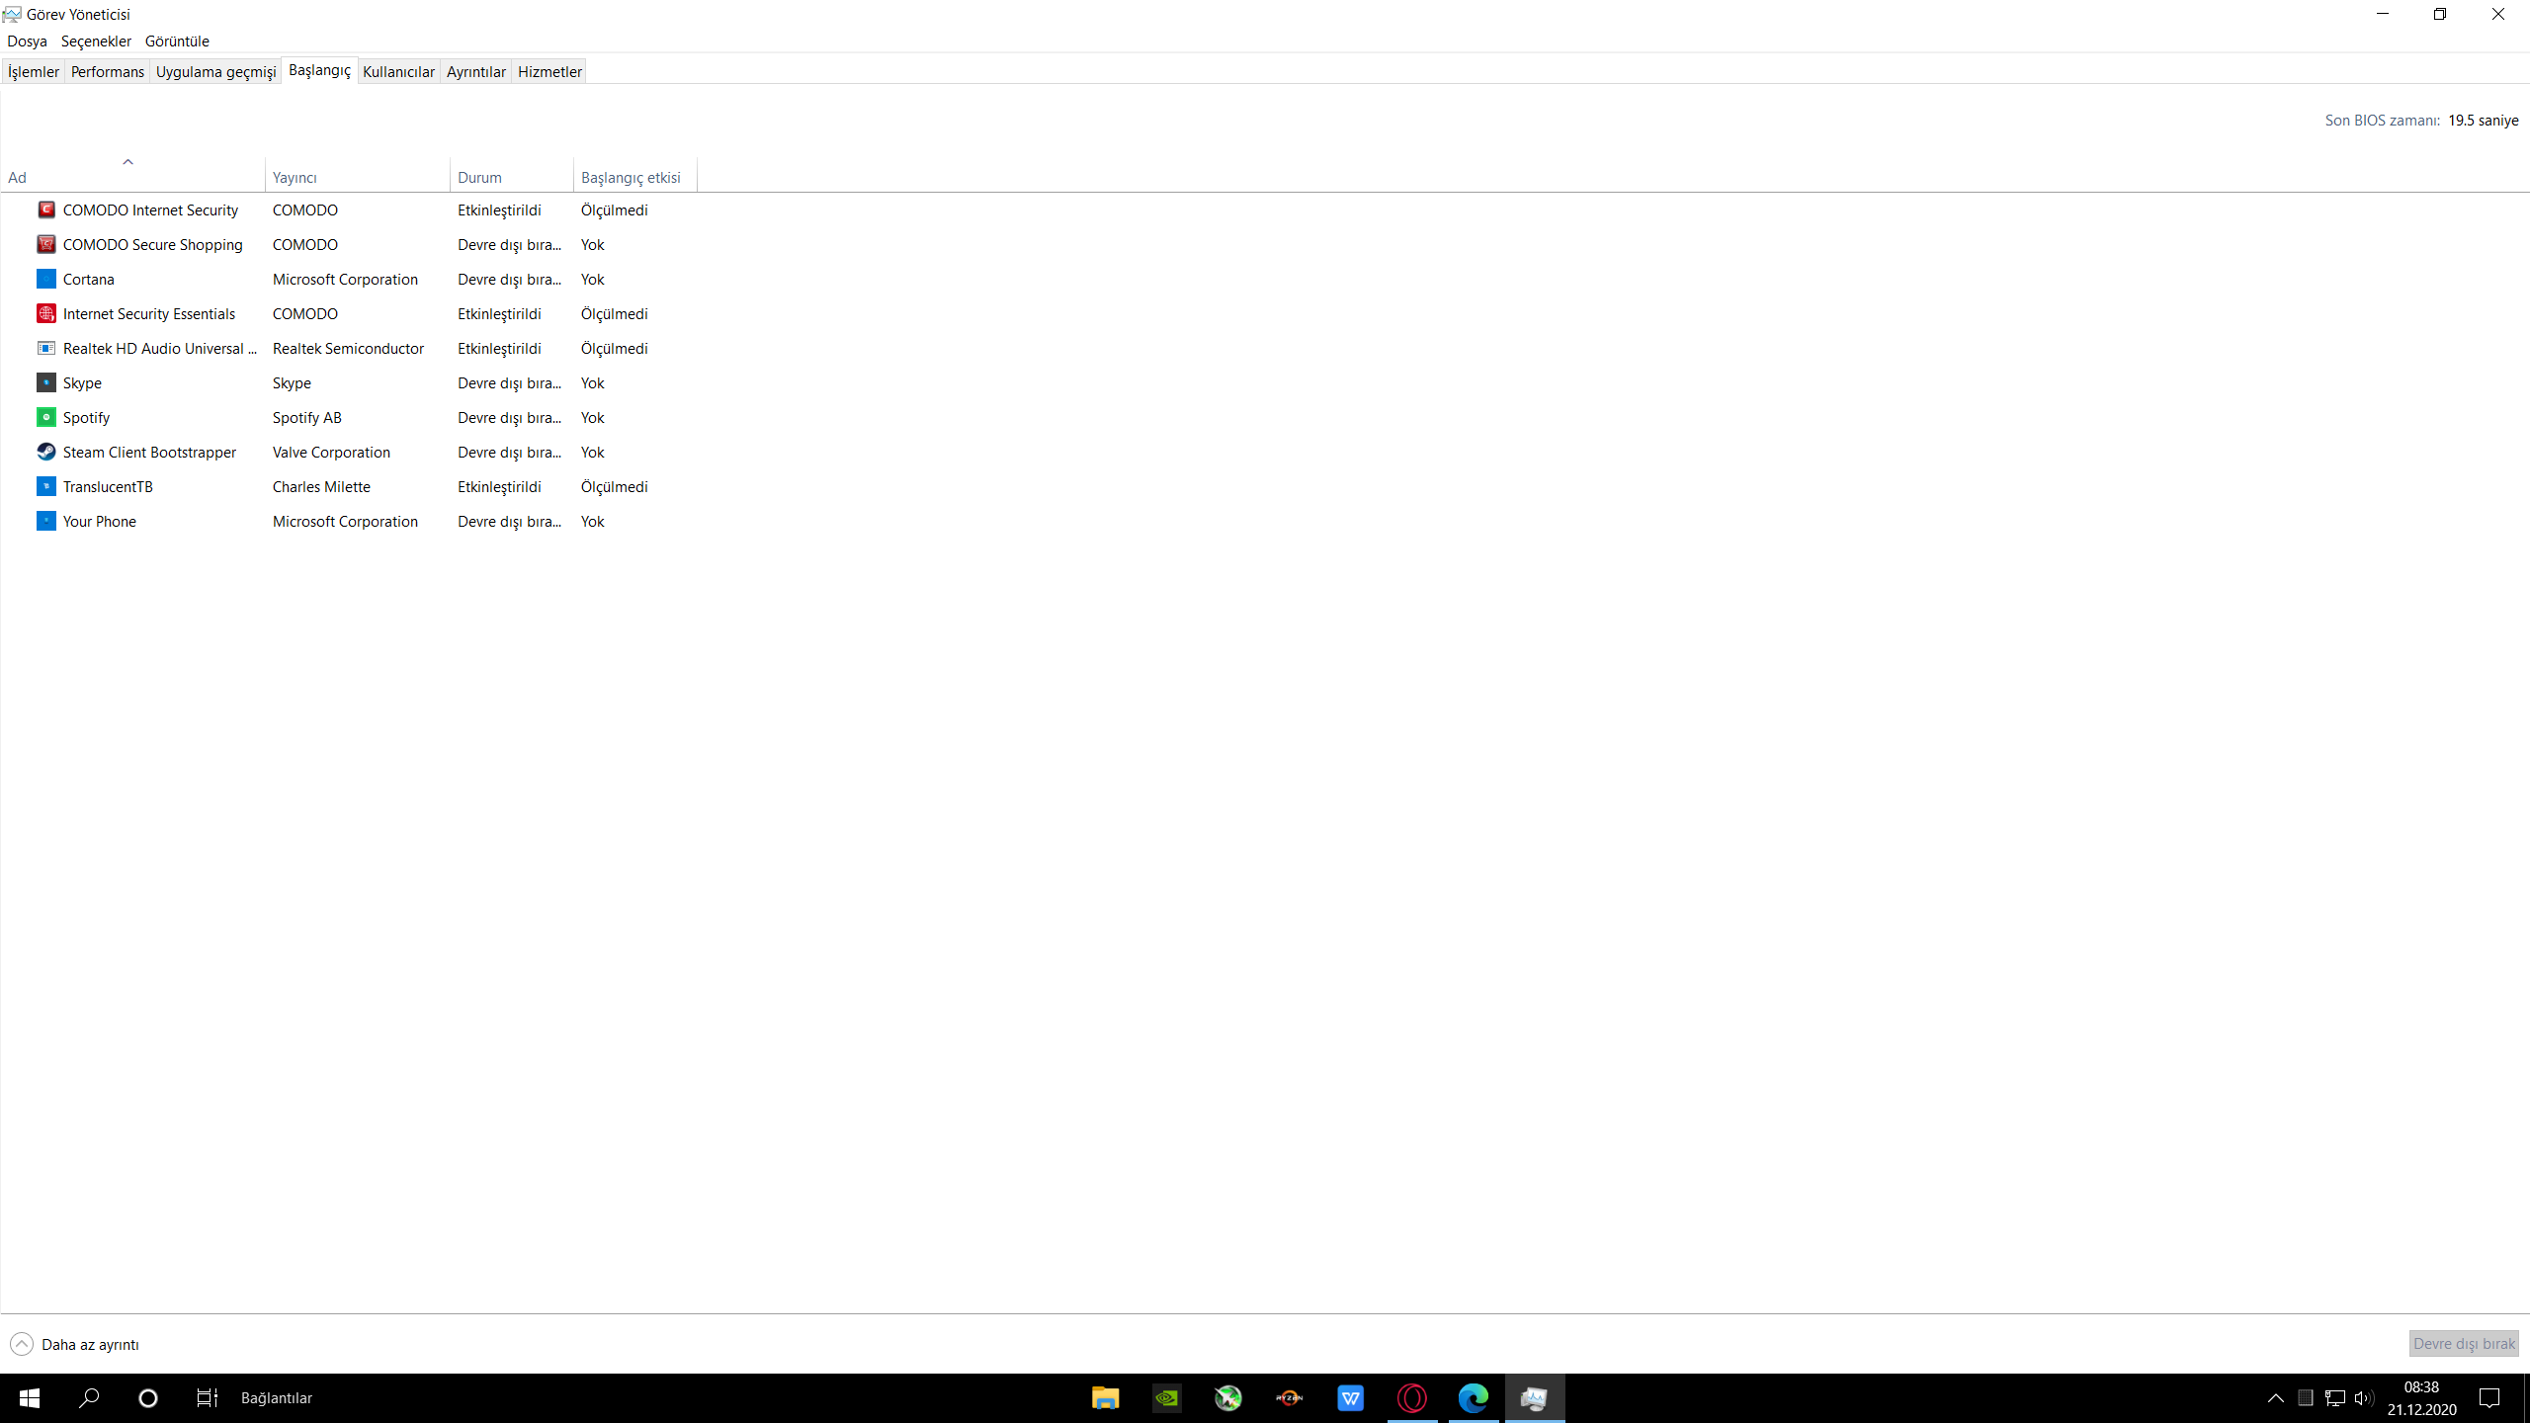Open the notification center icon
The image size is (2530, 1423).
(x=2489, y=1397)
